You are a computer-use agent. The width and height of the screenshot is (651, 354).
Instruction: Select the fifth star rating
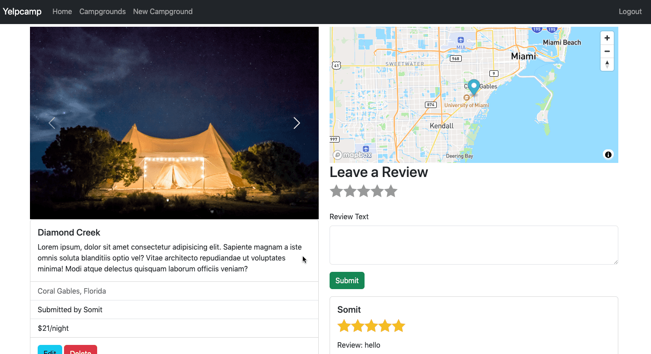pos(391,192)
